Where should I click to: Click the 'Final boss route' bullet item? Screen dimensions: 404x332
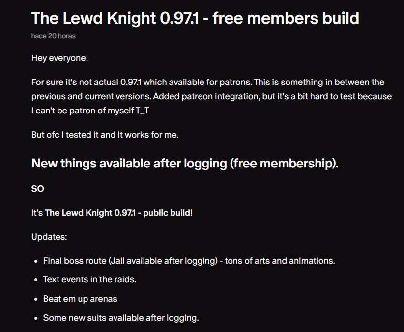coord(189,261)
